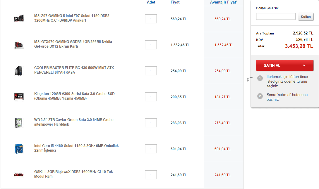
Task: Open the MSI GTX970 GAMING product link
Action: click(73, 44)
